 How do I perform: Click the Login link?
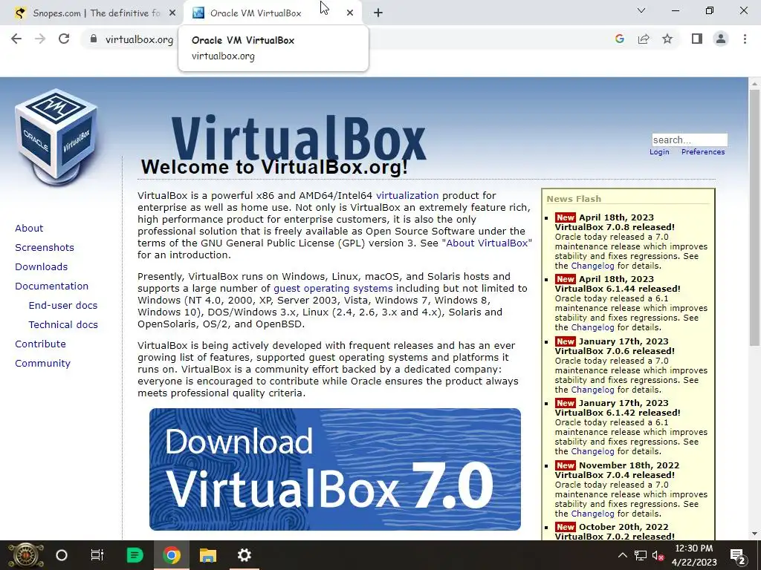tap(659, 151)
